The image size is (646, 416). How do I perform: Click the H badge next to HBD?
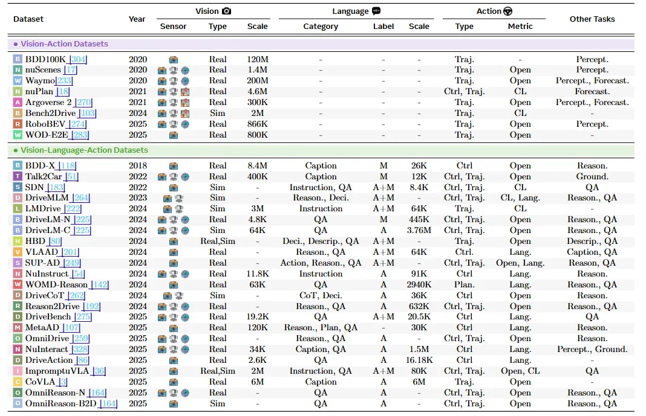tap(18, 242)
